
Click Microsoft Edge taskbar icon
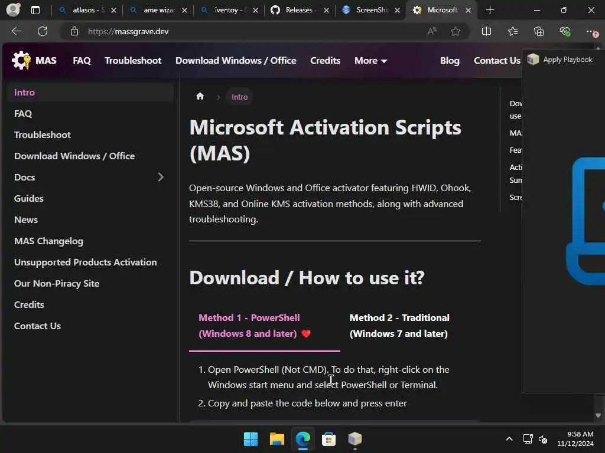pyautogui.click(x=303, y=439)
